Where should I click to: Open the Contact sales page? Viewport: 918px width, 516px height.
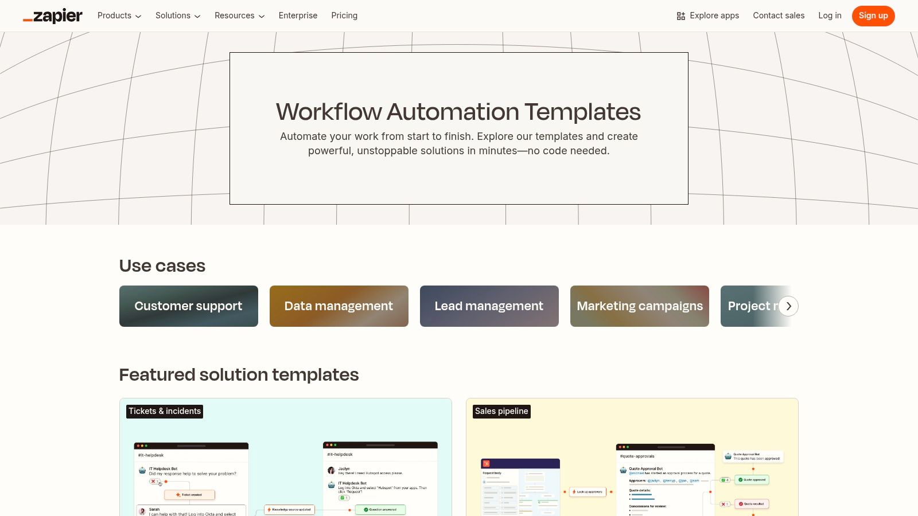point(779,15)
